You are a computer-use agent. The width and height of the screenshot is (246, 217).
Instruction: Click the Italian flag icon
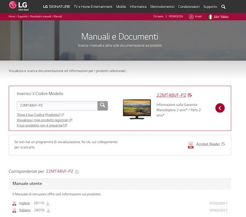pos(210,17)
